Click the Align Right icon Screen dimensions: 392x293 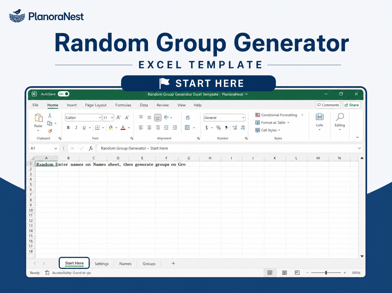point(158,128)
